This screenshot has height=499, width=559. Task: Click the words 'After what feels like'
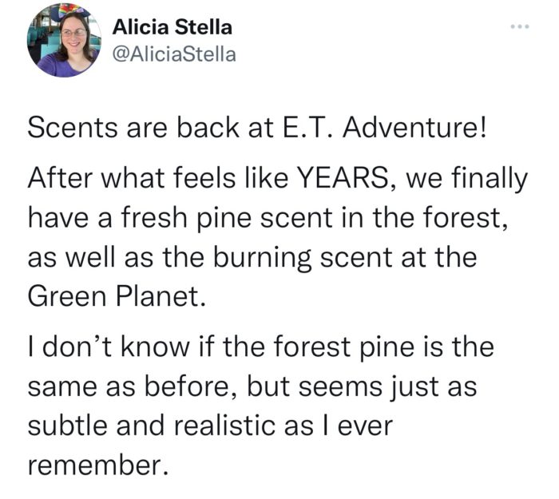158,177
